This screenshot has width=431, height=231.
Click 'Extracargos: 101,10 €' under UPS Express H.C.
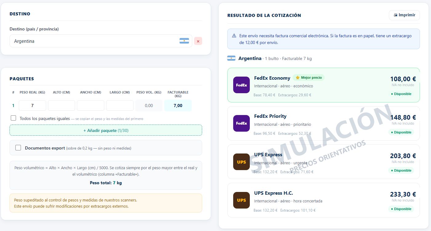pyautogui.click(x=298, y=210)
